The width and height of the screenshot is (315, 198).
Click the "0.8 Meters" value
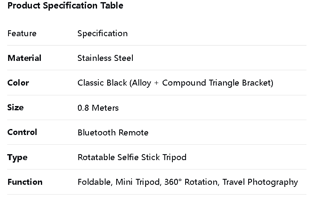point(98,108)
